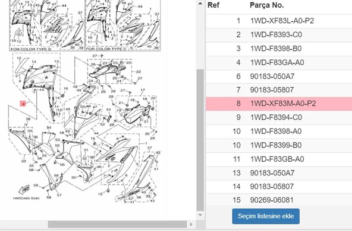The height and width of the screenshot is (231, 352).
Task: Click the down arrow of diagram vertical scrollbar
Action: [x=200, y=215]
